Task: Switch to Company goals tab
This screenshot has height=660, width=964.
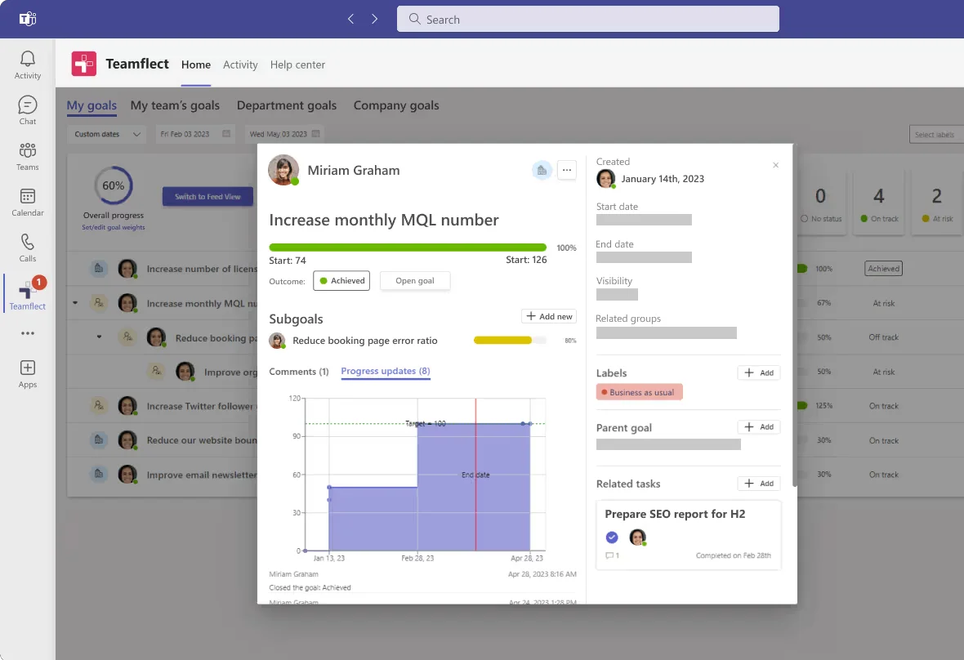Action: click(x=396, y=105)
